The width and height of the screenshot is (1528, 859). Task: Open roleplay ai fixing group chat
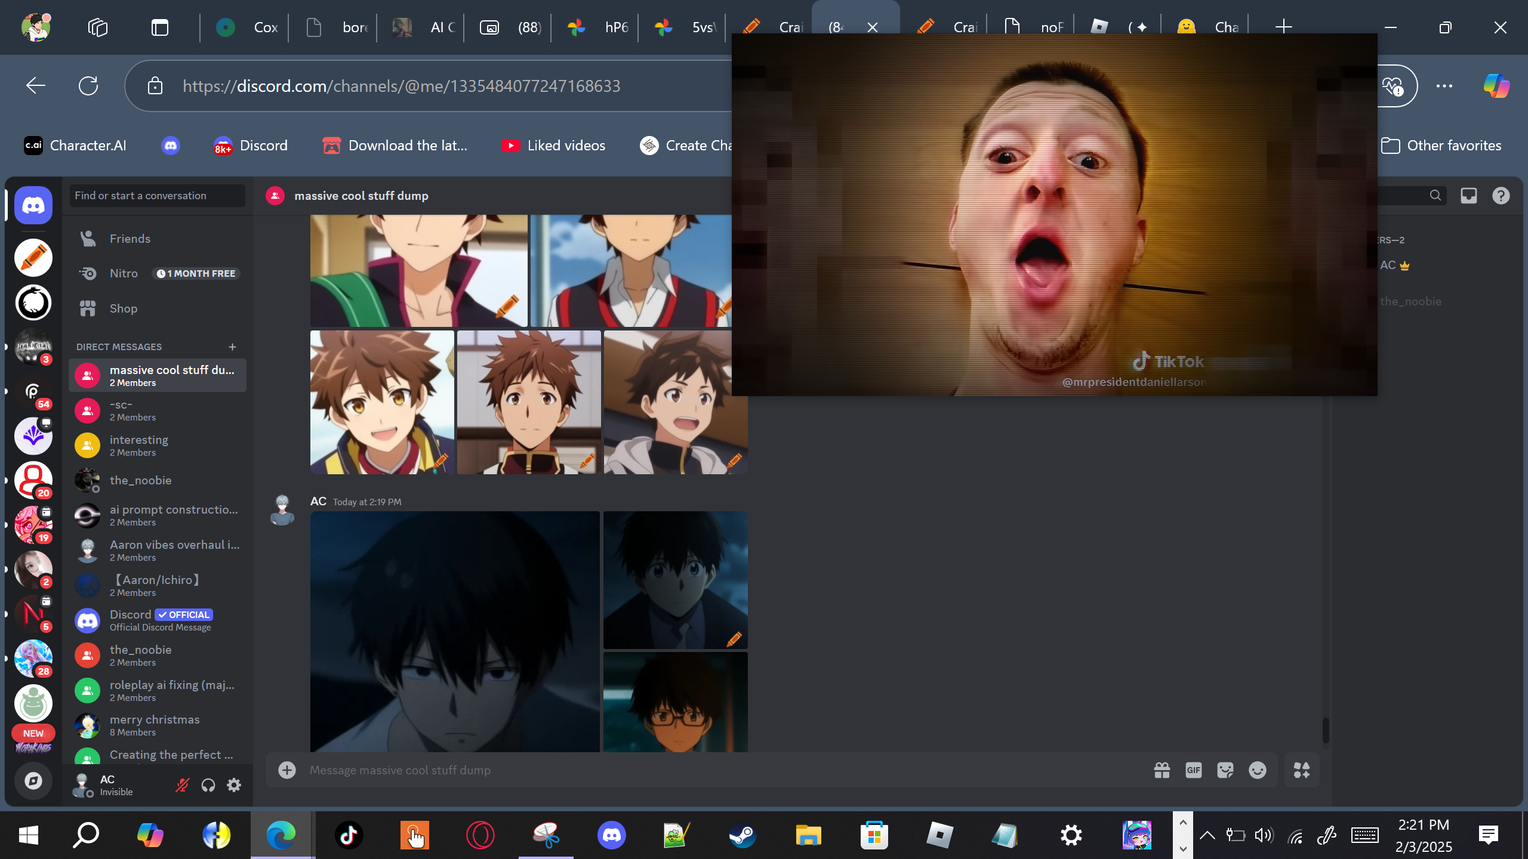tap(158, 691)
